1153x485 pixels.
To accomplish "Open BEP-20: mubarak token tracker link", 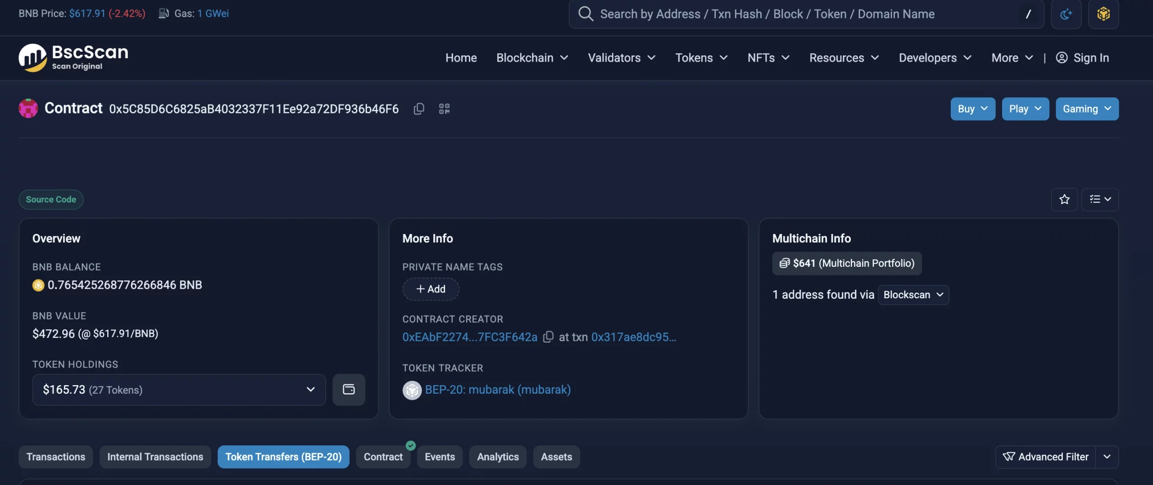I will [x=498, y=390].
